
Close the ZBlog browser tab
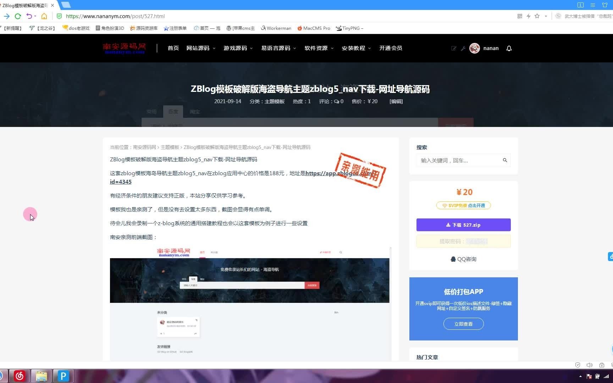click(x=53, y=5)
